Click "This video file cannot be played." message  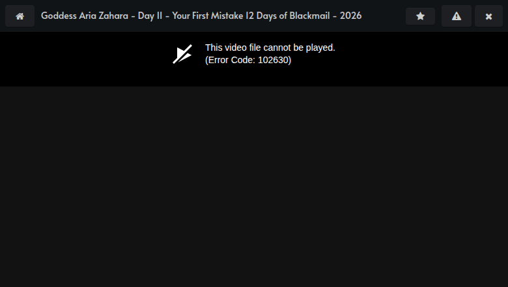(270, 48)
